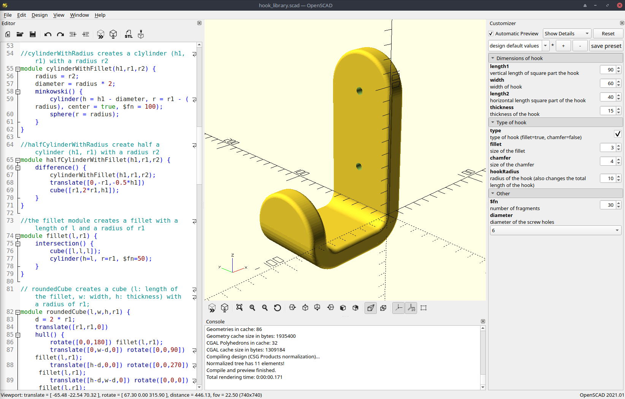Open the File menu
The width and height of the screenshot is (625, 399).
pos(8,15)
